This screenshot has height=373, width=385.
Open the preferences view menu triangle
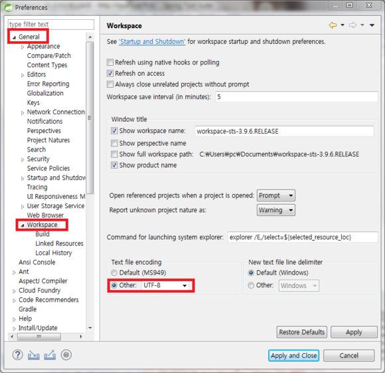click(x=372, y=25)
